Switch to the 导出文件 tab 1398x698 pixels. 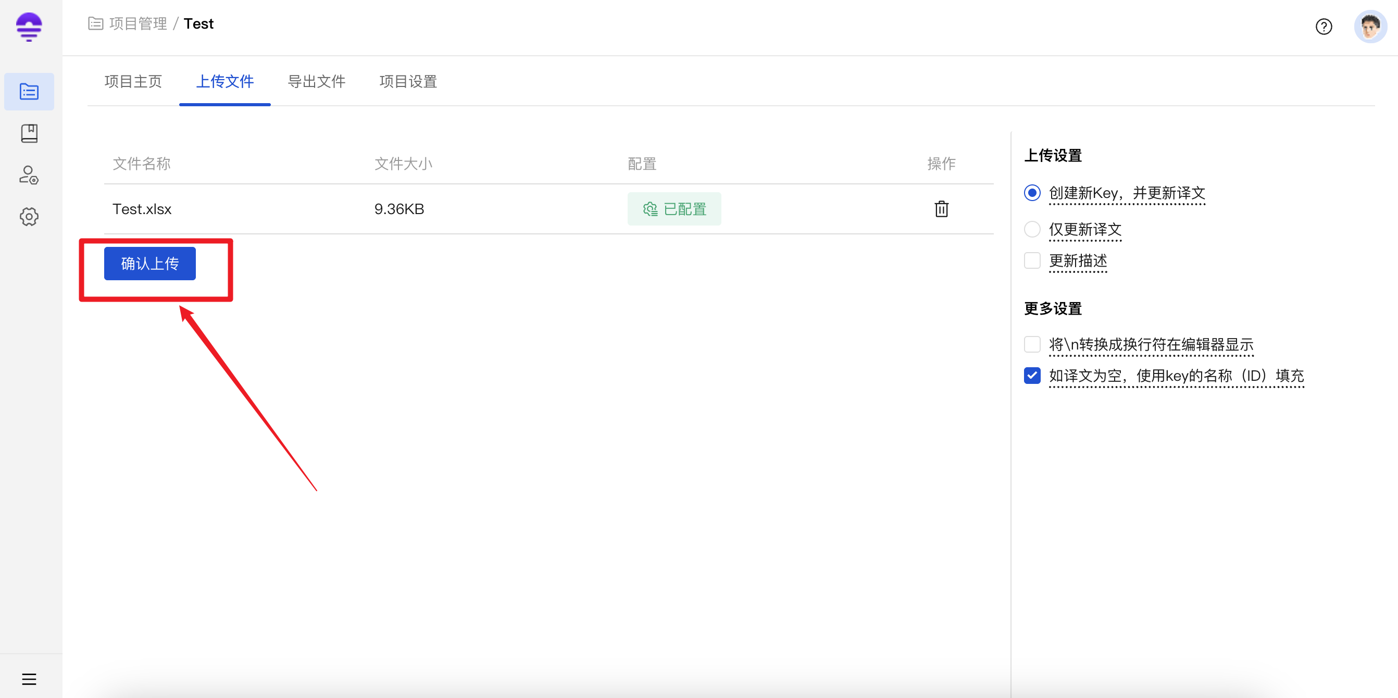316,81
